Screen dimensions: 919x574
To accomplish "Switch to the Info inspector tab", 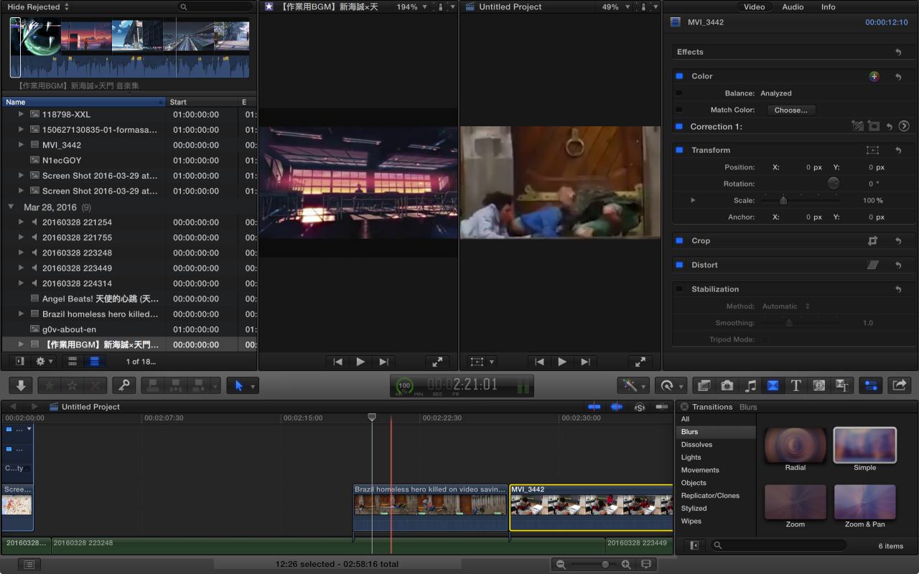I will 829,6.
